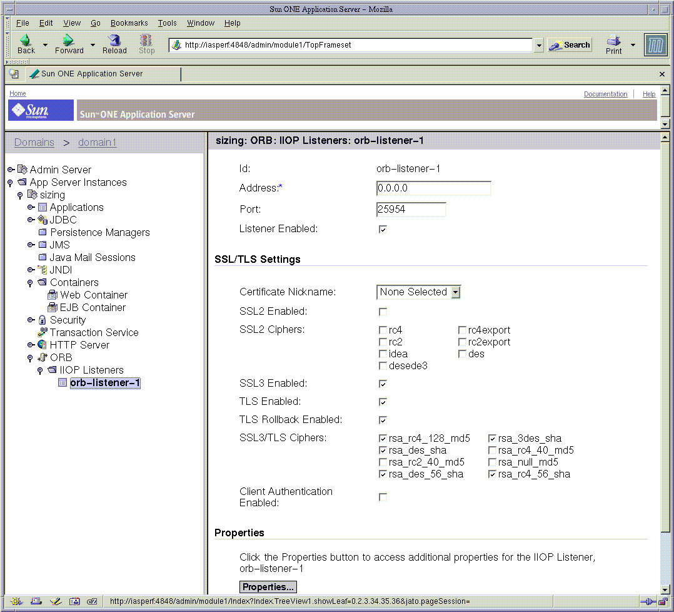Viewport: 674px width, 612px height.
Task: Click into the Port input field
Action: (x=411, y=210)
